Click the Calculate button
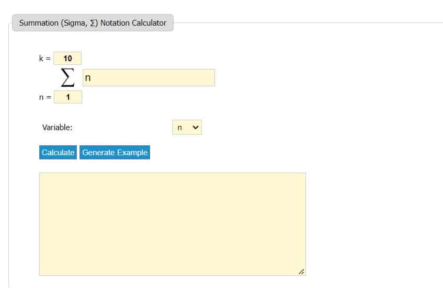This screenshot has width=443, height=288. coord(58,153)
